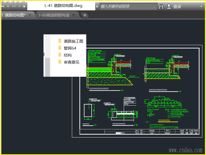Open the redo history dropdown arrow

(x=20, y=6)
